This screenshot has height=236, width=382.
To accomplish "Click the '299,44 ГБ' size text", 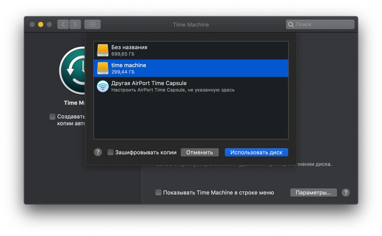I will pyautogui.click(x=123, y=72).
